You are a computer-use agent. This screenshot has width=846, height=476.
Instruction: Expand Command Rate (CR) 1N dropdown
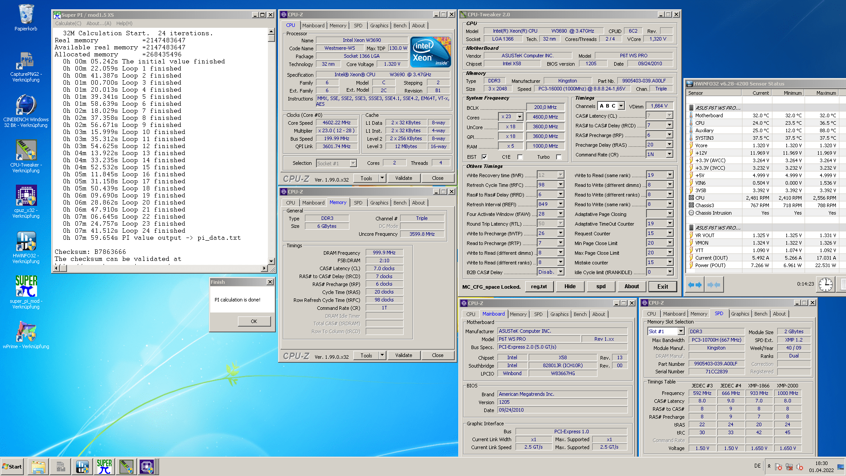[669, 154]
